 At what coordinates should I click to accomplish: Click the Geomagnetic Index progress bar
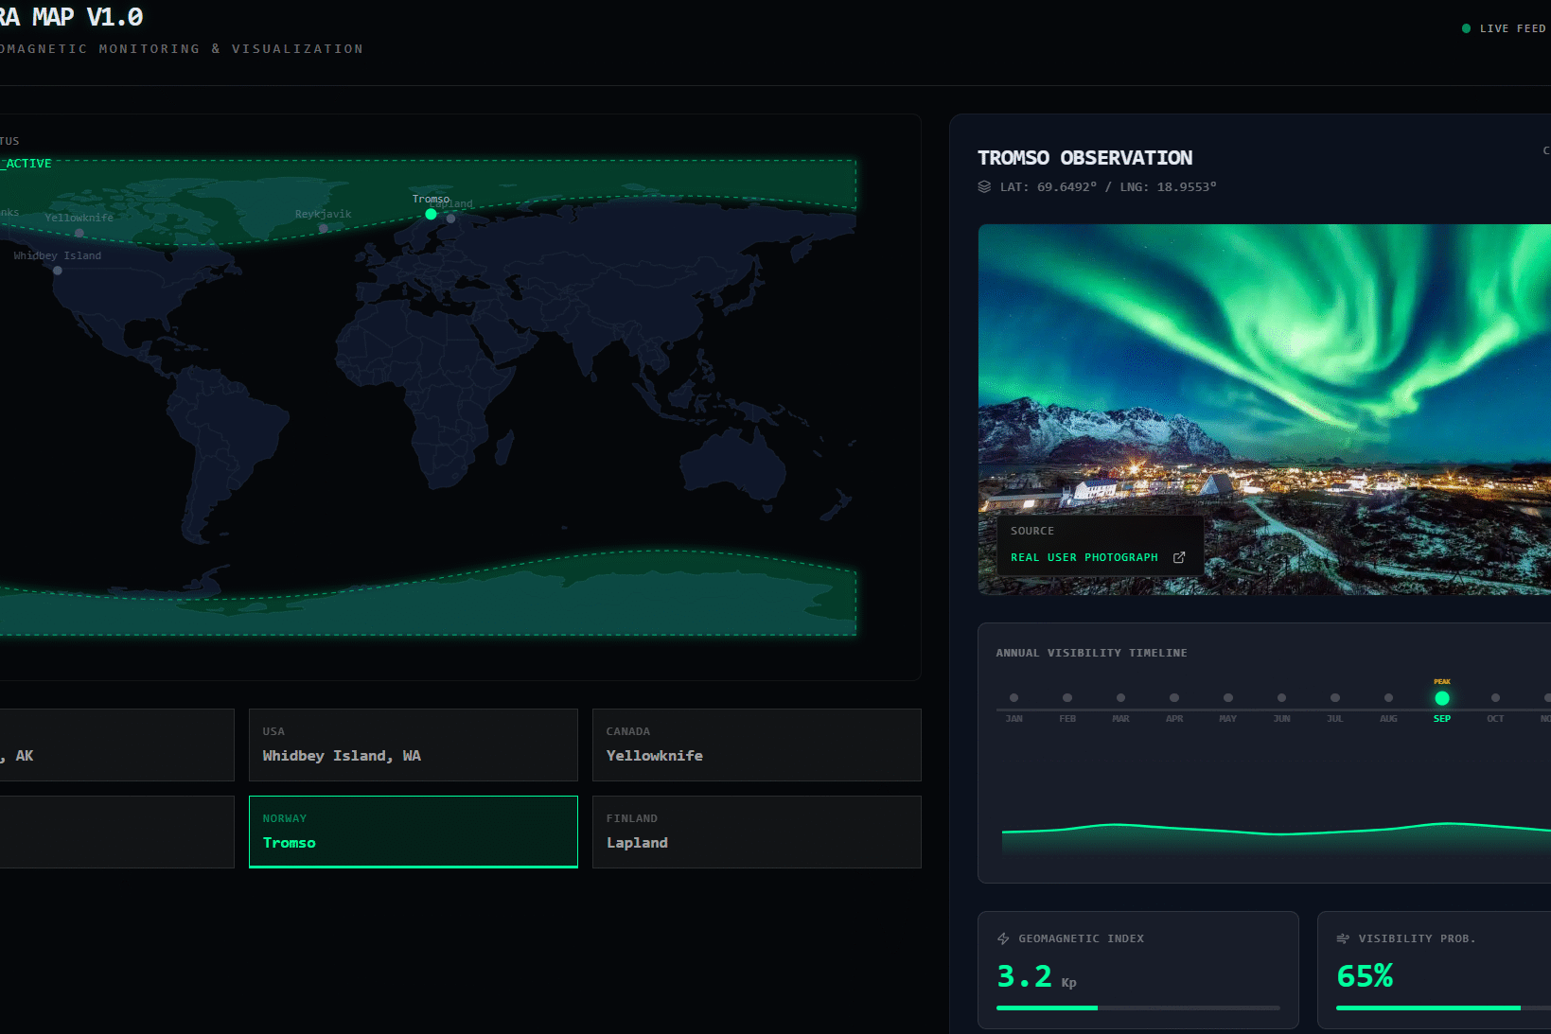pyautogui.click(x=1137, y=1008)
